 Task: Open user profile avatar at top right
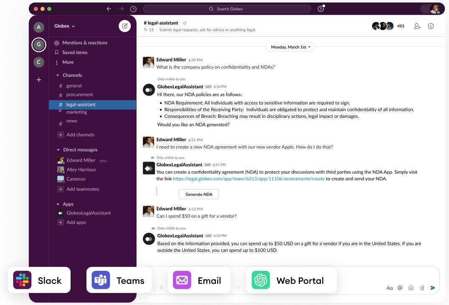(x=434, y=9)
